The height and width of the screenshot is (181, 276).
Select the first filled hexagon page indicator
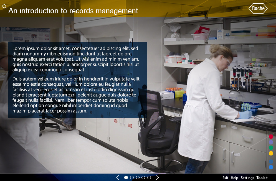126,177
